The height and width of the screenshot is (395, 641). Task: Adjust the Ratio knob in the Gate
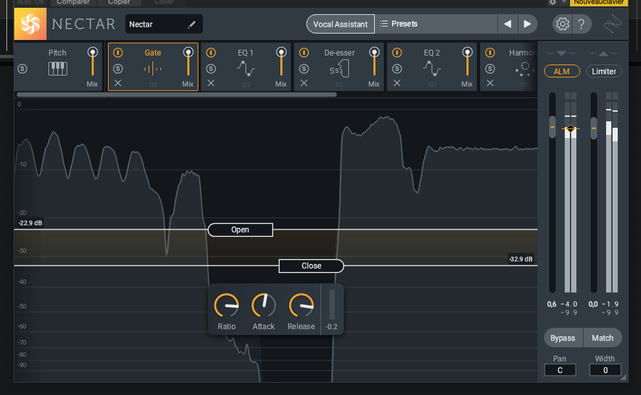tap(226, 305)
